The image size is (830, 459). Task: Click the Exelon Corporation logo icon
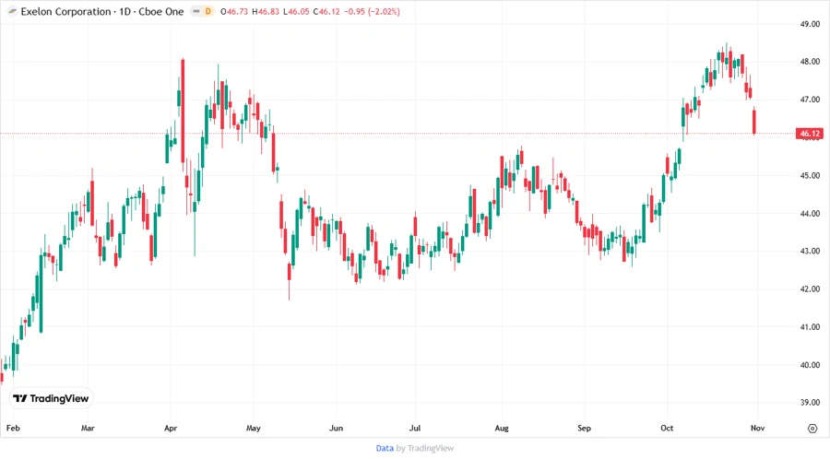coord(12,11)
